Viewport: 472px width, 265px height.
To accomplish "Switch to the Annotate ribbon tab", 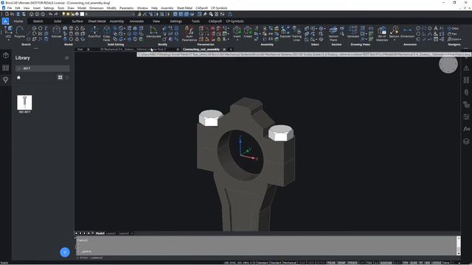I will pyautogui.click(x=136, y=21).
